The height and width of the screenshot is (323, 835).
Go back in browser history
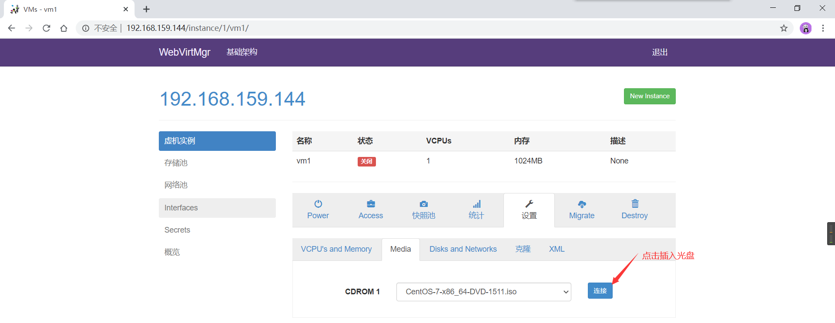[x=12, y=28]
